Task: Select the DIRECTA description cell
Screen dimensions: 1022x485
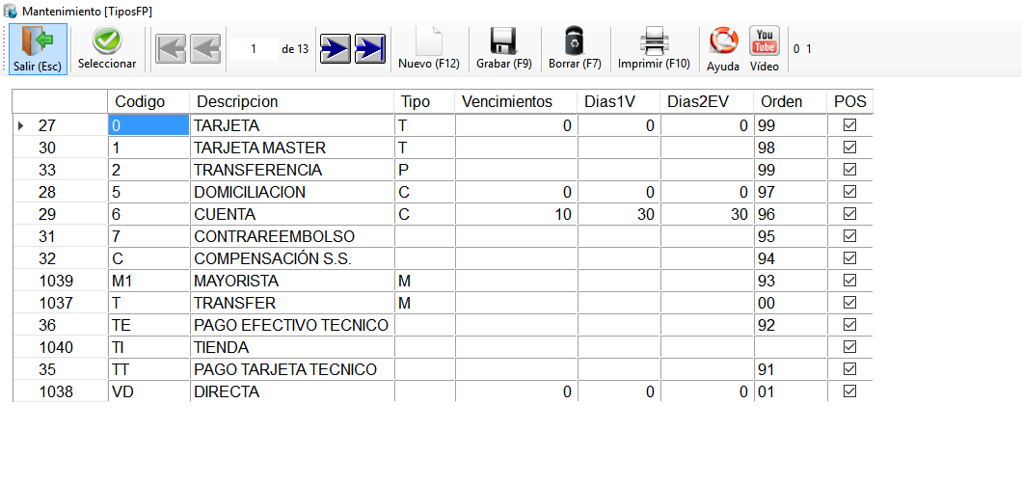Action: coord(292,391)
